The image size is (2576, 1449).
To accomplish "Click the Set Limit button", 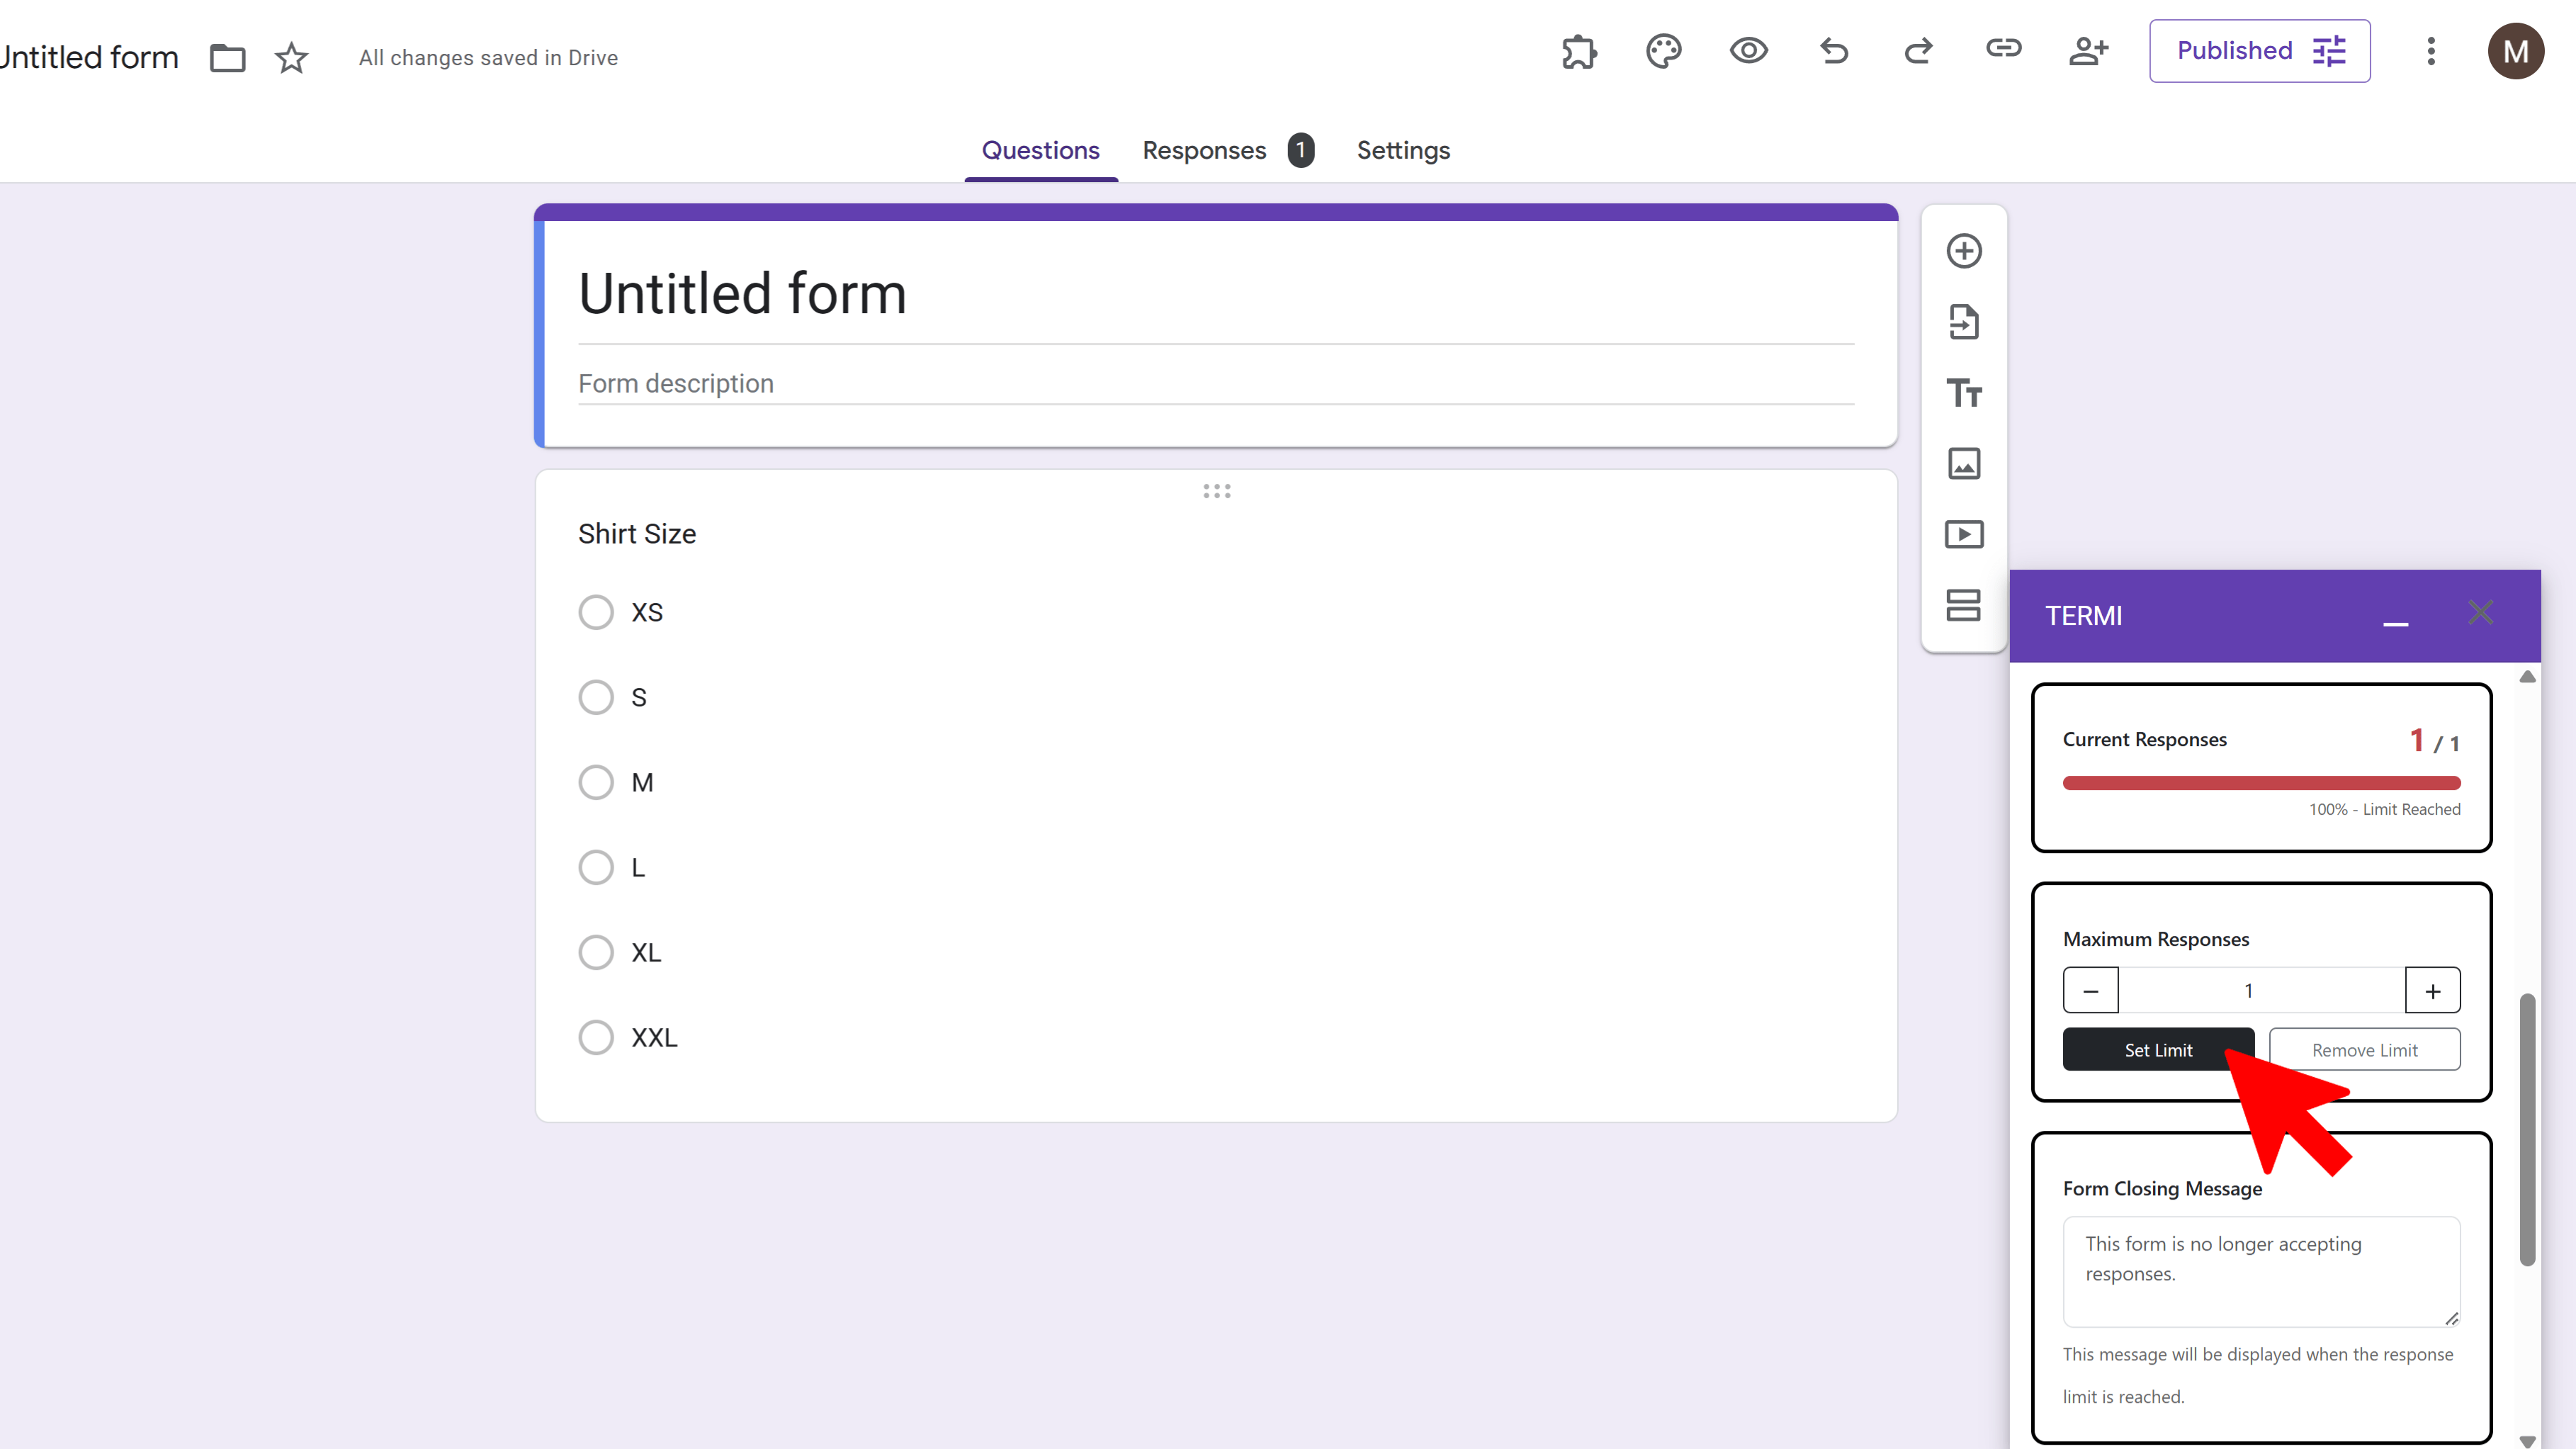I will (x=2158, y=1049).
